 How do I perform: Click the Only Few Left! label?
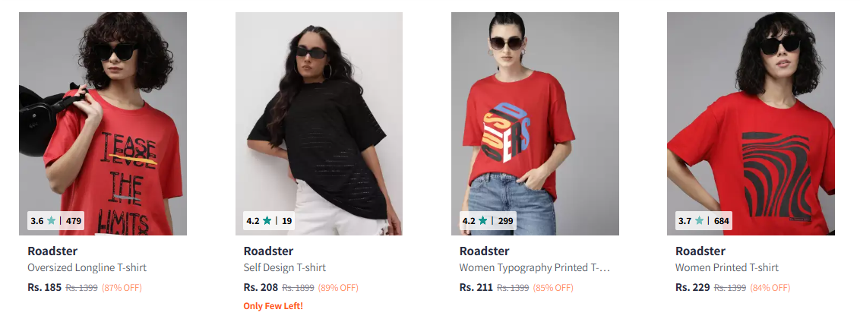tap(273, 306)
